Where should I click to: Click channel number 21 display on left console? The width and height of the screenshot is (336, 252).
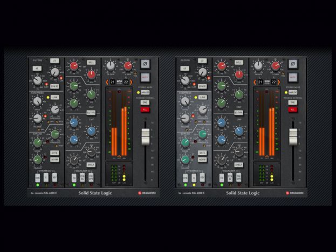point(113,82)
